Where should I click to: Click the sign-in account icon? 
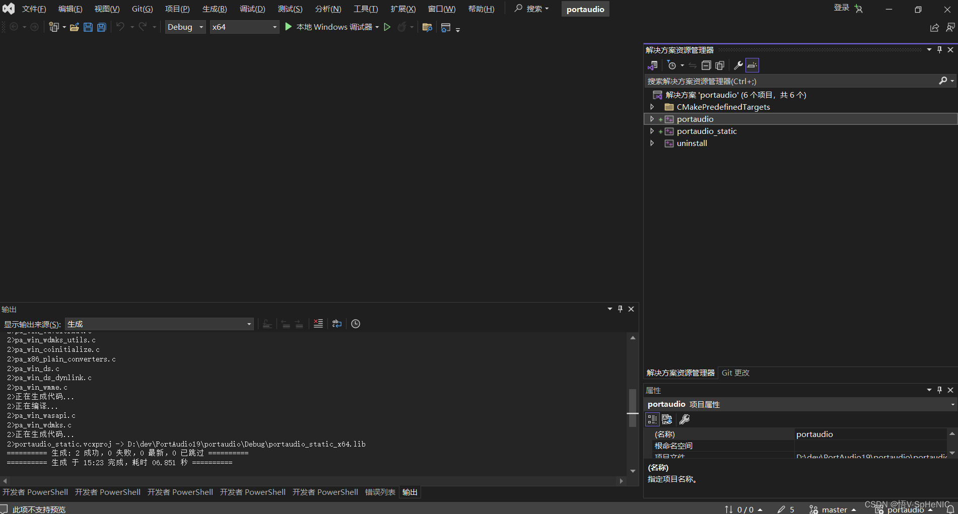(x=859, y=9)
